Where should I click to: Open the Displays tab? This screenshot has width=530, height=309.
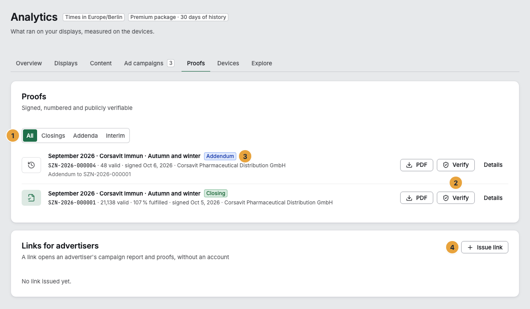tap(66, 63)
